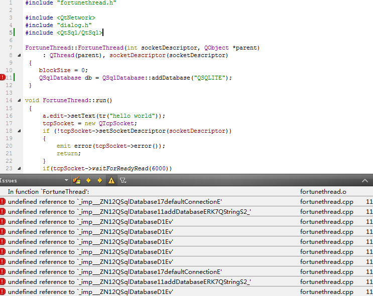Fold the if block at line 18
This screenshot has width=373, height=296.
(19, 131)
